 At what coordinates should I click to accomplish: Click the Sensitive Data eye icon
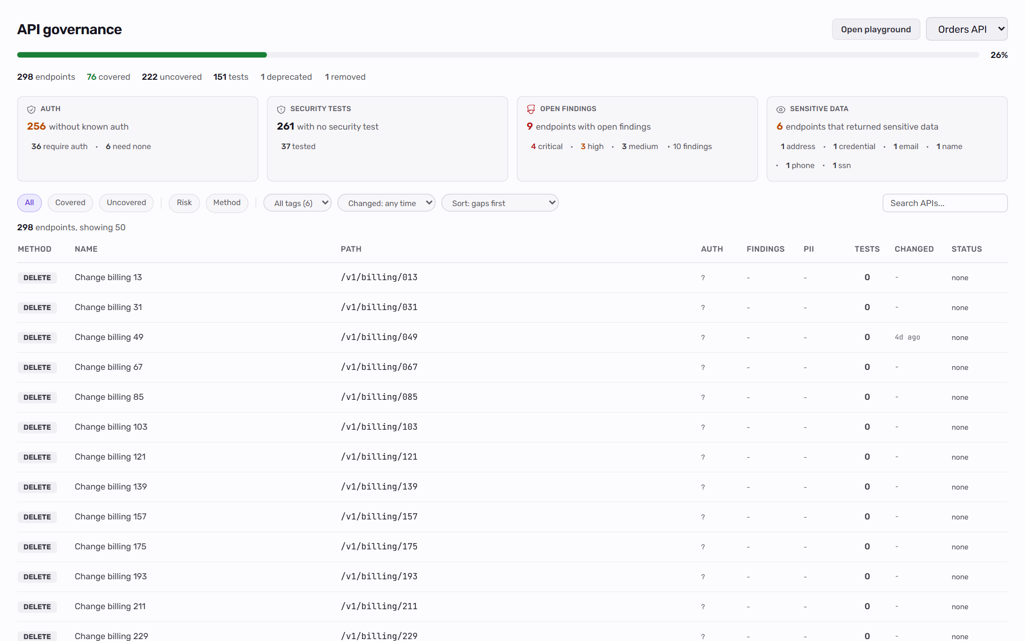click(x=781, y=109)
